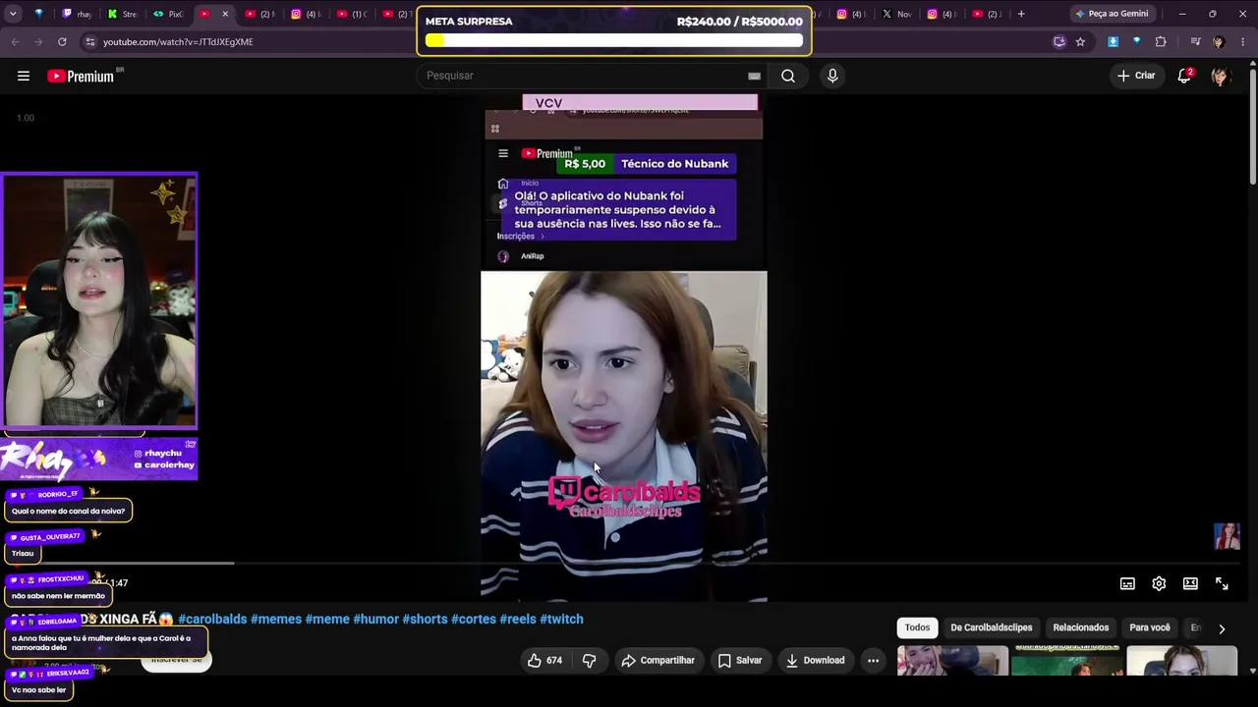Screen dimensions: 1258x707
Task: Click the browser forward arrow
Action: tap(38, 42)
